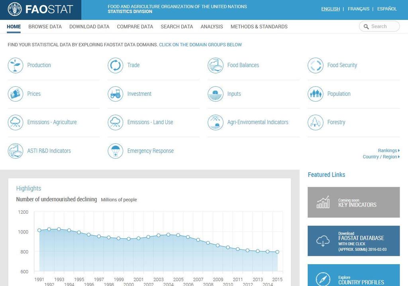Click Explore COUNTRY PROFILES banner
408x286 pixels.
354,275
